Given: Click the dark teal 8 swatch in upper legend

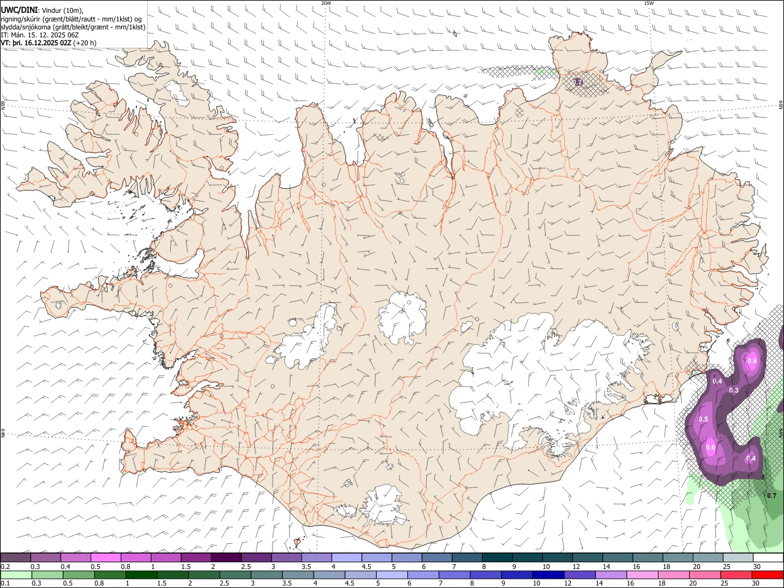Looking at the screenshot, I should pyautogui.click(x=496, y=558).
